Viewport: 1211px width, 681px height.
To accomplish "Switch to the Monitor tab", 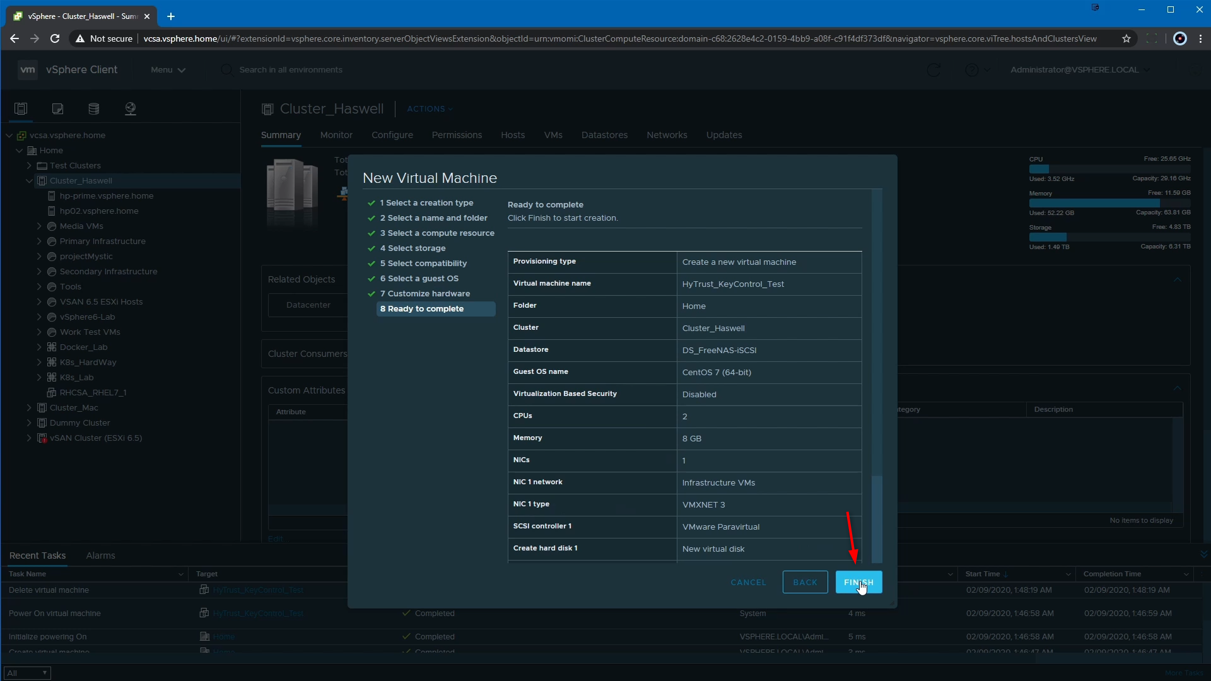I will [x=336, y=135].
